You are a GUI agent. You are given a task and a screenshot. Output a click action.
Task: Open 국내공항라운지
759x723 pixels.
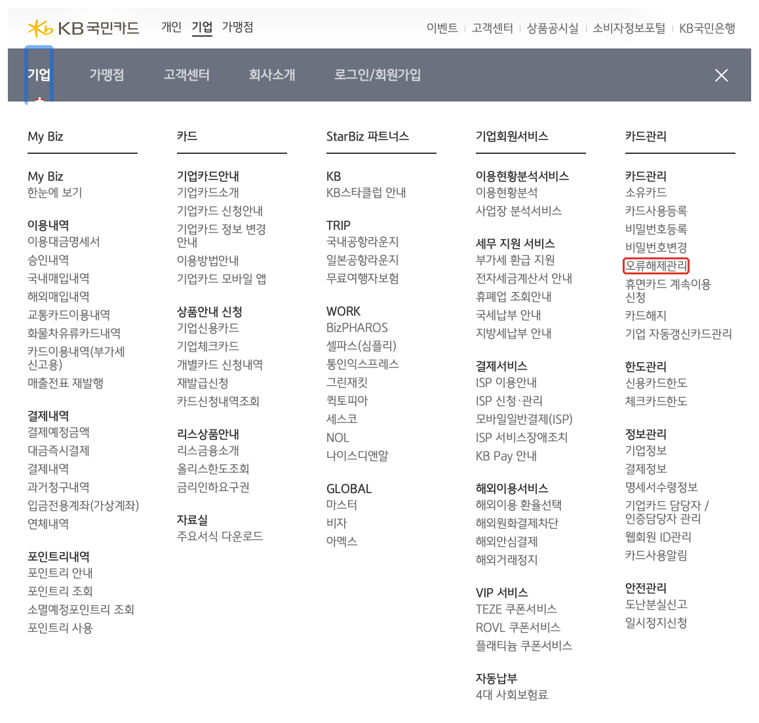point(362,242)
